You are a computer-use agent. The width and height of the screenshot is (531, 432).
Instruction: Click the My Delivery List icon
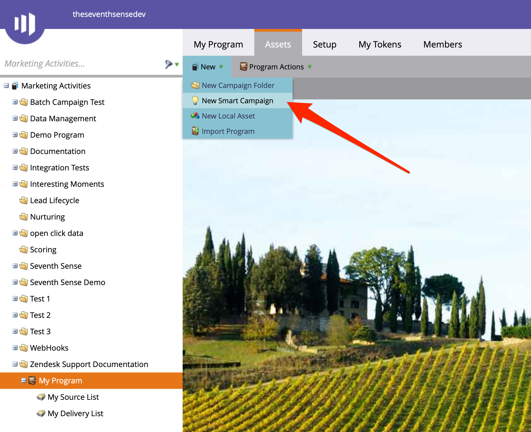tap(41, 413)
